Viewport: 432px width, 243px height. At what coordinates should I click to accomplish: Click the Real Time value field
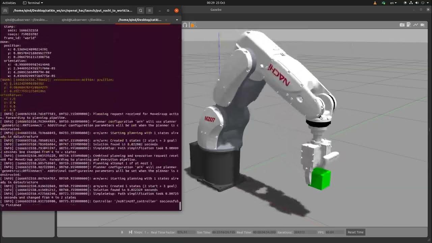tap(264, 232)
